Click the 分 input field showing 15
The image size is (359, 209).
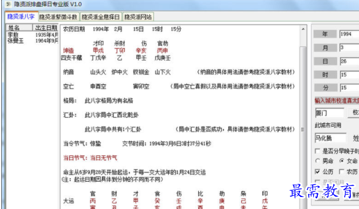click(x=349, y=88)
